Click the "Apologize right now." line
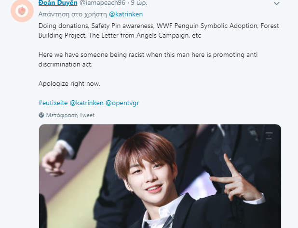The image size is (298, 228). pos(68,83)
